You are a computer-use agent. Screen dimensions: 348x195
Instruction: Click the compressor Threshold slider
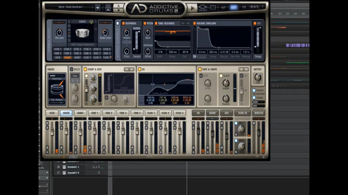click(x=86, y=89)
